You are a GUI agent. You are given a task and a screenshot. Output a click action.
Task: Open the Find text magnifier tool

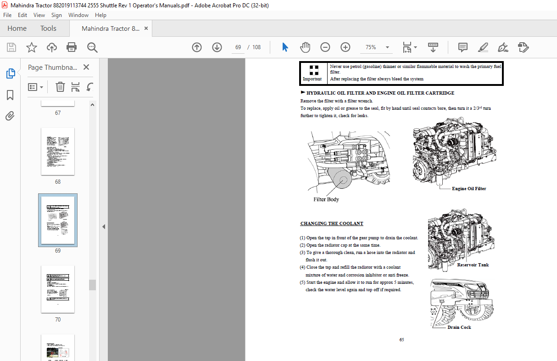point(92,47)
